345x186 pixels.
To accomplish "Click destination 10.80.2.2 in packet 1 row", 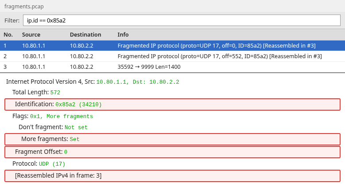I will point(81,46).
